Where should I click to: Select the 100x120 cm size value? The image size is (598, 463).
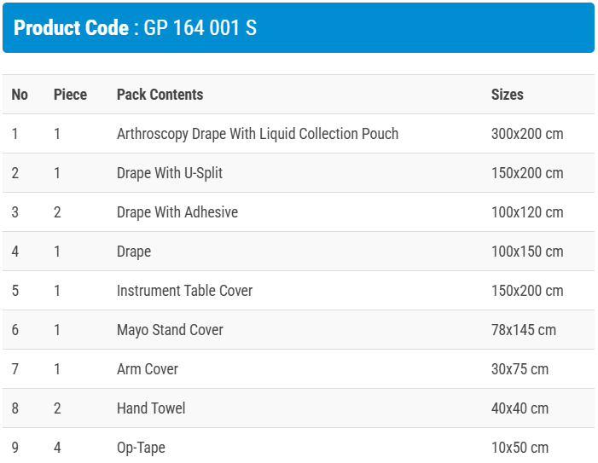(x=526, y=212)
